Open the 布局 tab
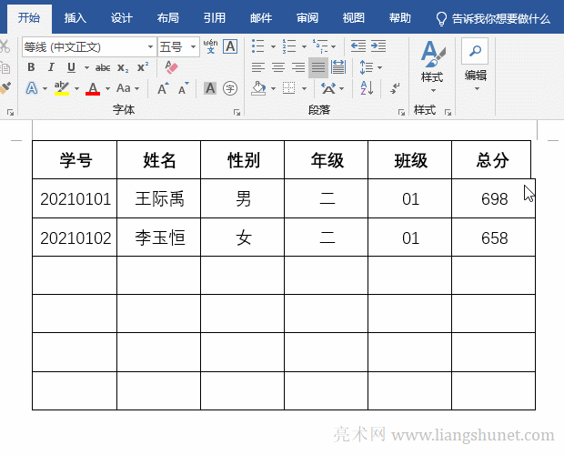The image size is (564, 455). 168,18
